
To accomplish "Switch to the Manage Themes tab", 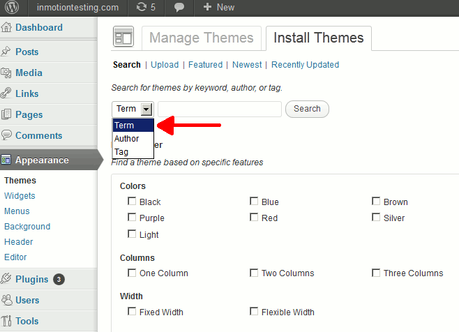I will coord(202,38).
